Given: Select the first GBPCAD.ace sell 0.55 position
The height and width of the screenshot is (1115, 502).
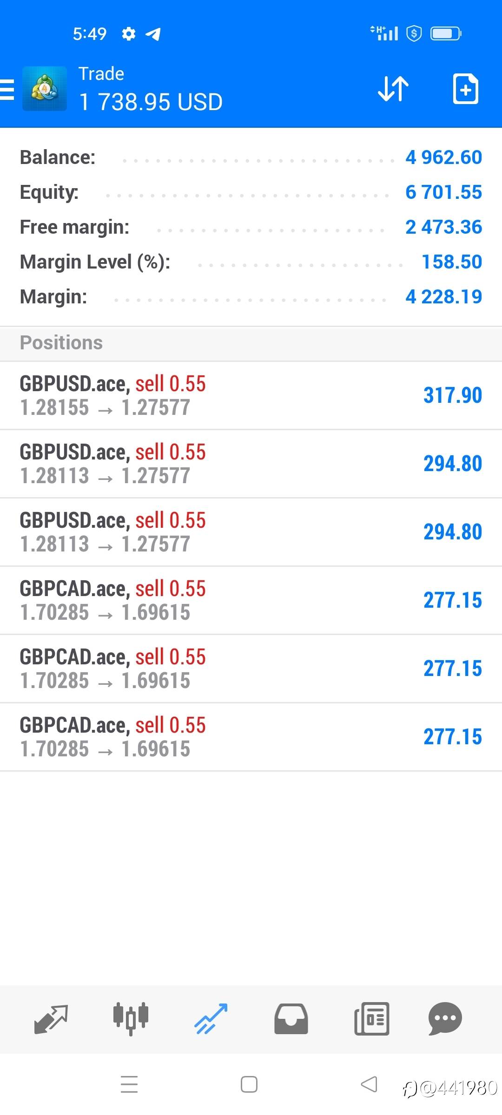Looking at the screenshot, I should pyautogui.click(x=251, y=600).
